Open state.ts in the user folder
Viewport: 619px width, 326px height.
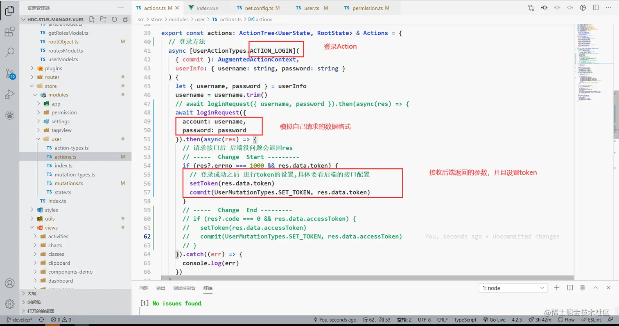tap(63, 192)
